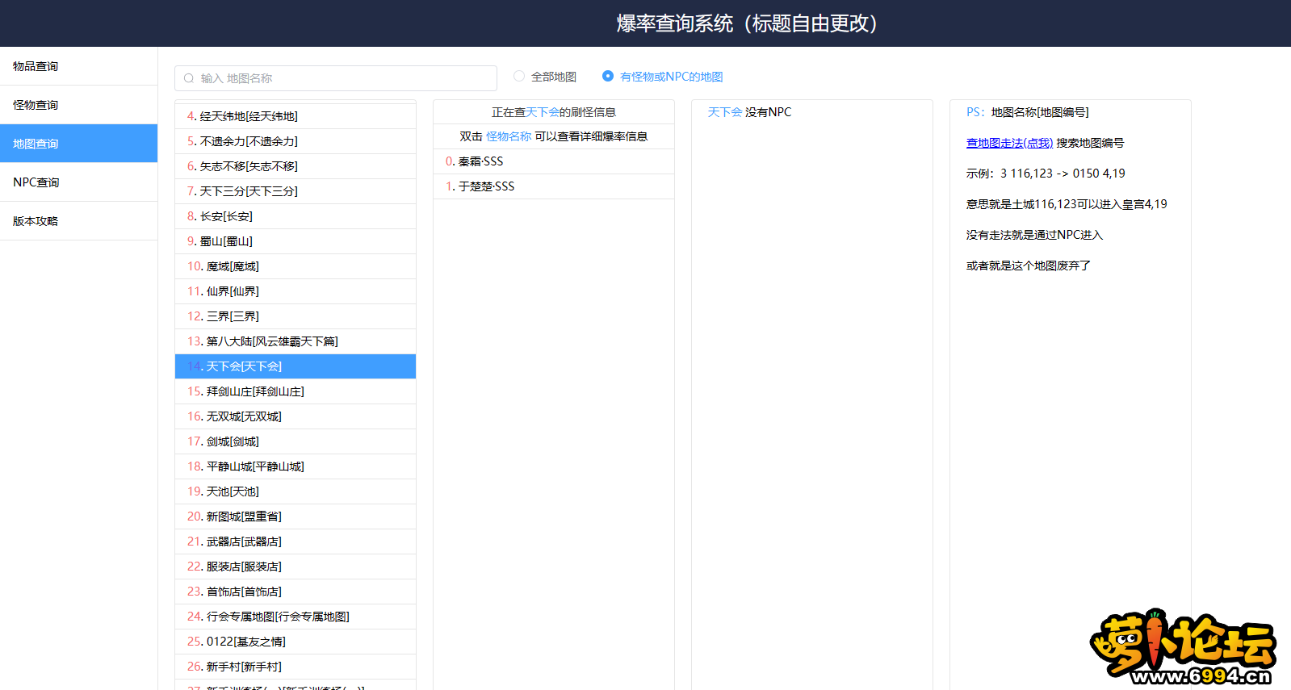Select map row 22. 服装店[服装店]

point(296,567)
